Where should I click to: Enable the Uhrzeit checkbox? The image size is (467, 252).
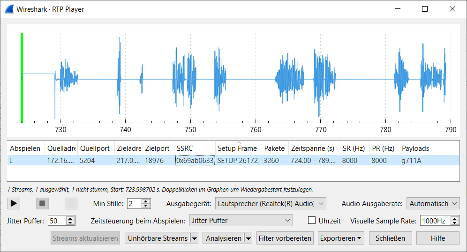(312, 221)
